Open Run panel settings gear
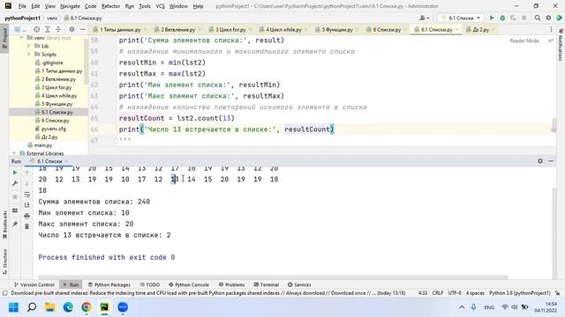The image size is (565, 317). click(539, 161)
